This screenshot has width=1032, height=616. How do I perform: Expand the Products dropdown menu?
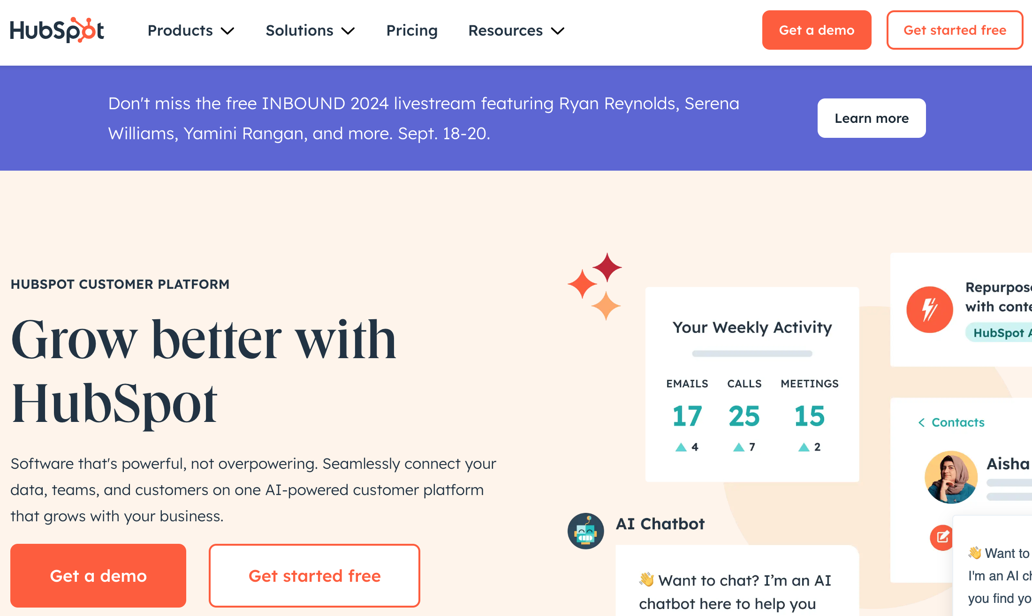coord(191,30)
